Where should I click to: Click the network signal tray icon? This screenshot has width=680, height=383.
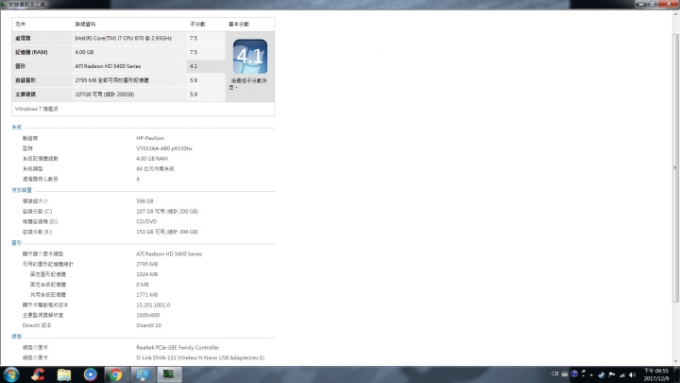point(622,374)
